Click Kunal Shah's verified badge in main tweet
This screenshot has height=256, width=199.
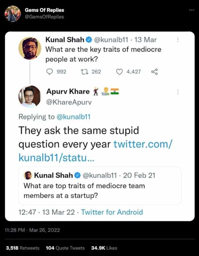(x=89, y=40)
